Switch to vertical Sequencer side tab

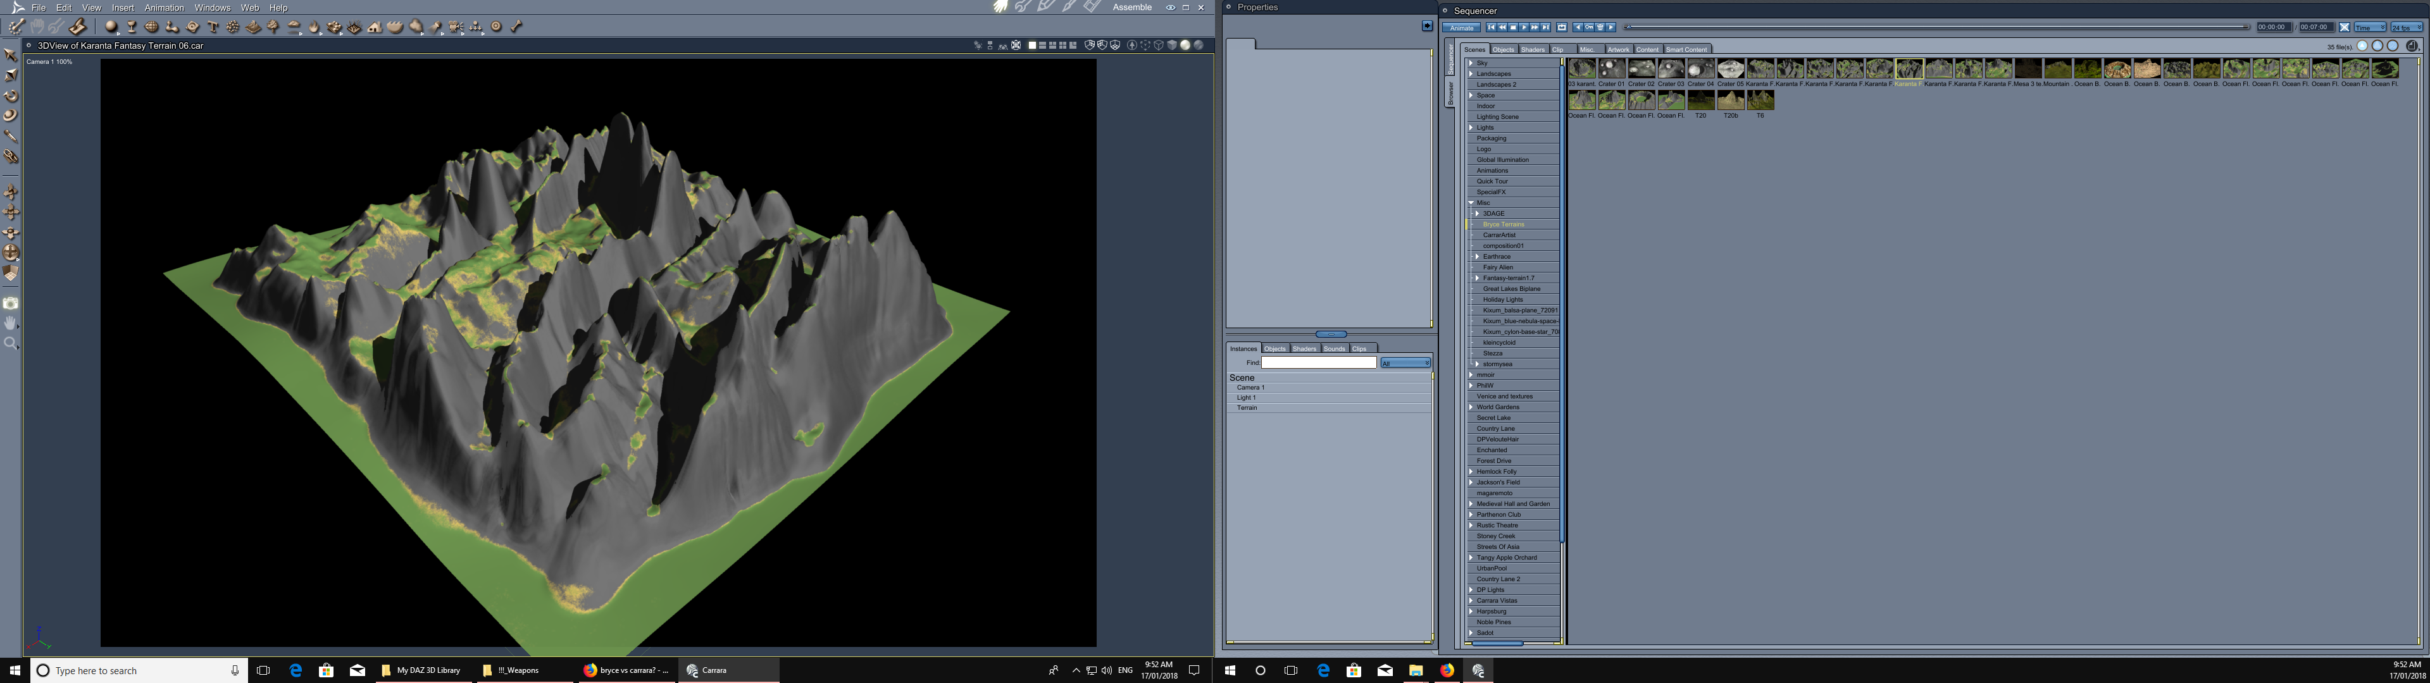coord(1451,58)
